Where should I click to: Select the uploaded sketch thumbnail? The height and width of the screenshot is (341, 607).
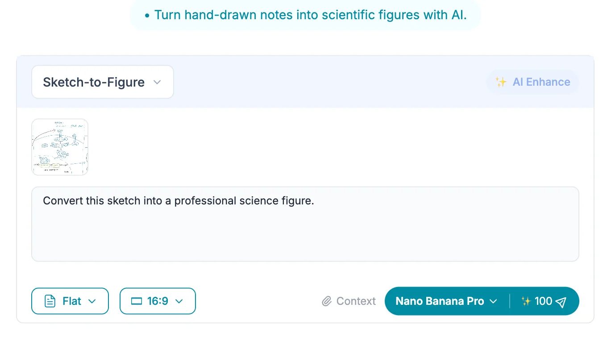tap(60, 147)
